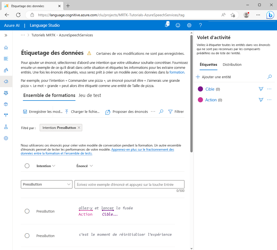Sort by Intention column header
Screen dimensions: 277x250
[46, 166]
